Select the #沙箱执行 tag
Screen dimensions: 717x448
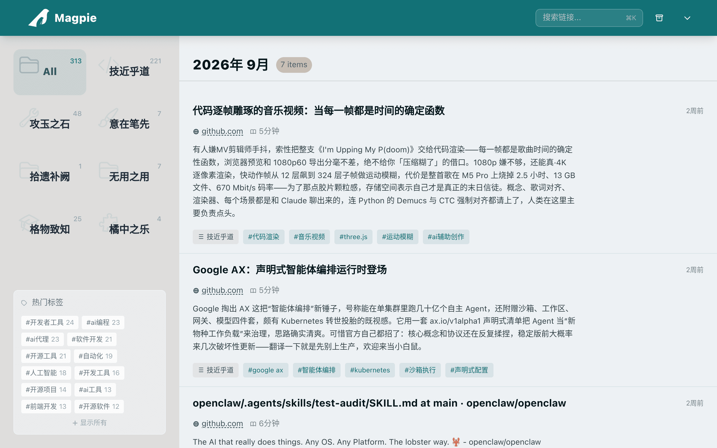[420, 370]
